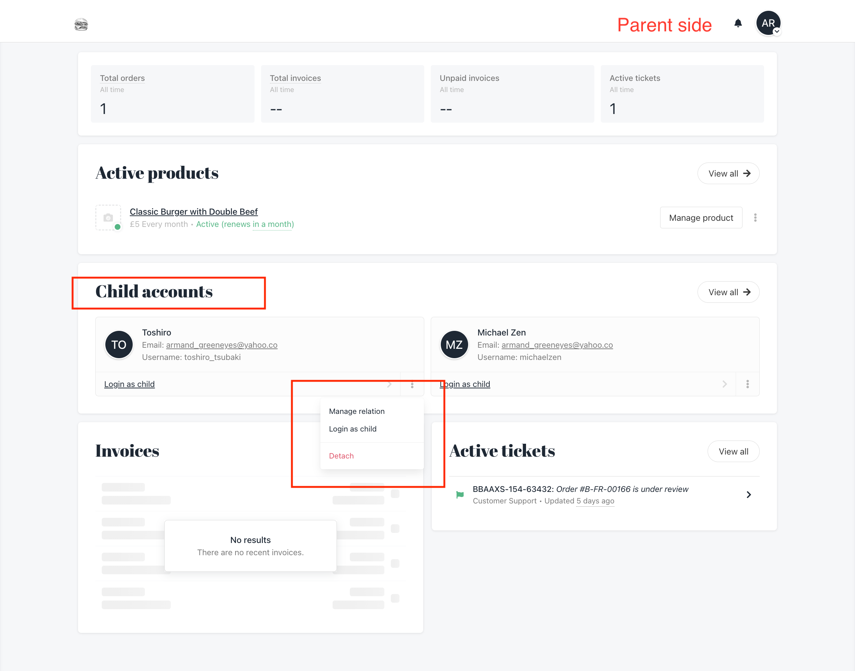Expand the active ticket BBAAXS-154-63432
This screenshot has width=855, height=671.
coord(748,495)
